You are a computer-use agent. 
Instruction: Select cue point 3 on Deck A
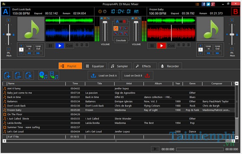click(87, 45)
